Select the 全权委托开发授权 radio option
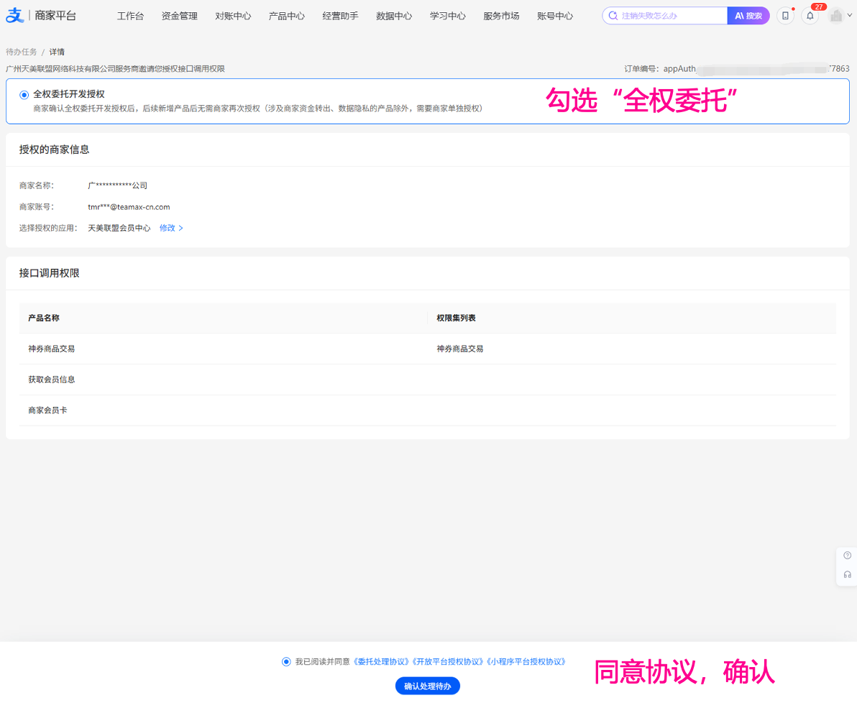This screenshot has width=857, height=703. point(24,95)
